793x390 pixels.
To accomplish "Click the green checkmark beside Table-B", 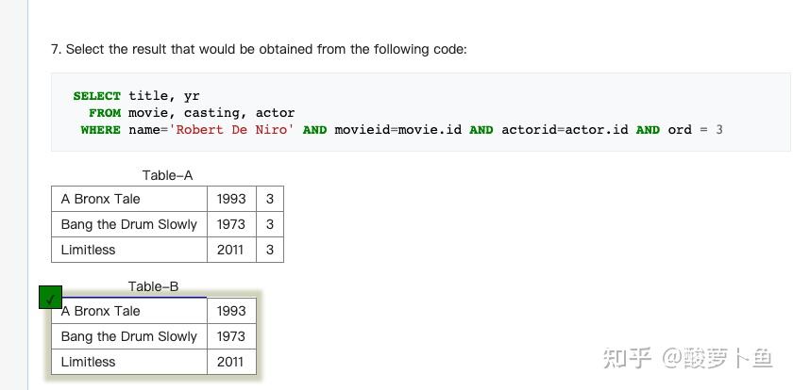I will 51,298.
